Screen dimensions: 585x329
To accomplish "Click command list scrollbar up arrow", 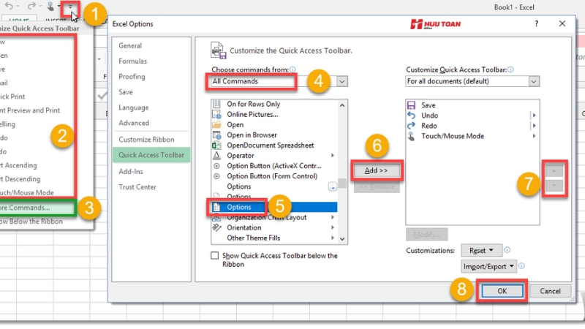I will point(342,105).
